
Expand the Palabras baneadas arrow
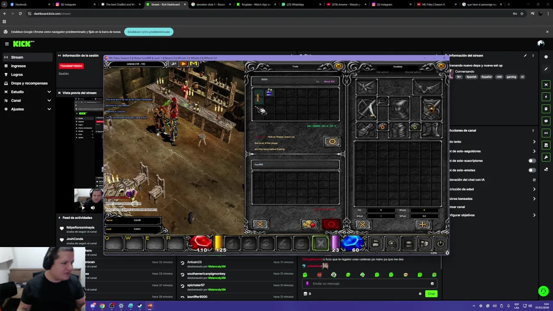point(534,199)
